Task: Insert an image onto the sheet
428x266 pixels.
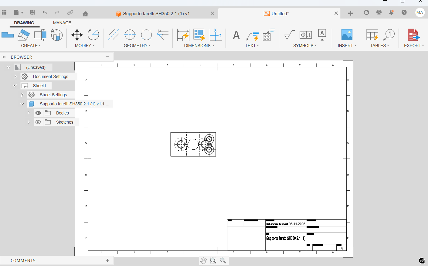Action: pyautogui.click(x=347, y=35)
